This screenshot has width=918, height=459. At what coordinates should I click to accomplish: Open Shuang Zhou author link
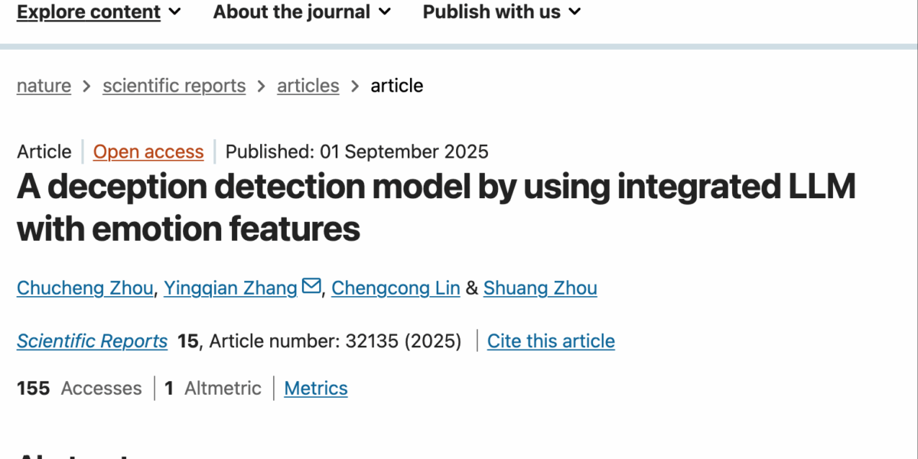click(540, 288)
